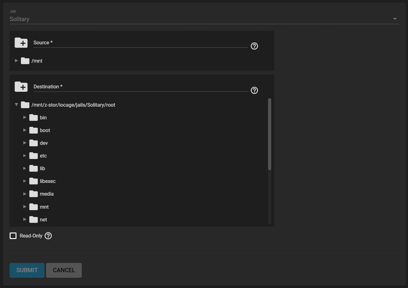Click the libexec folder icon
Image resolution: width=408 pixels, height=288 pixels.
[x=34, y=181]
